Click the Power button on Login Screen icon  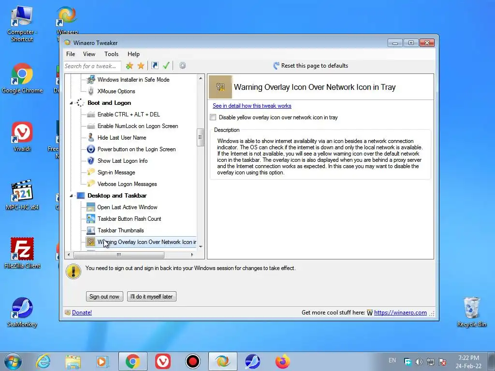91,149
